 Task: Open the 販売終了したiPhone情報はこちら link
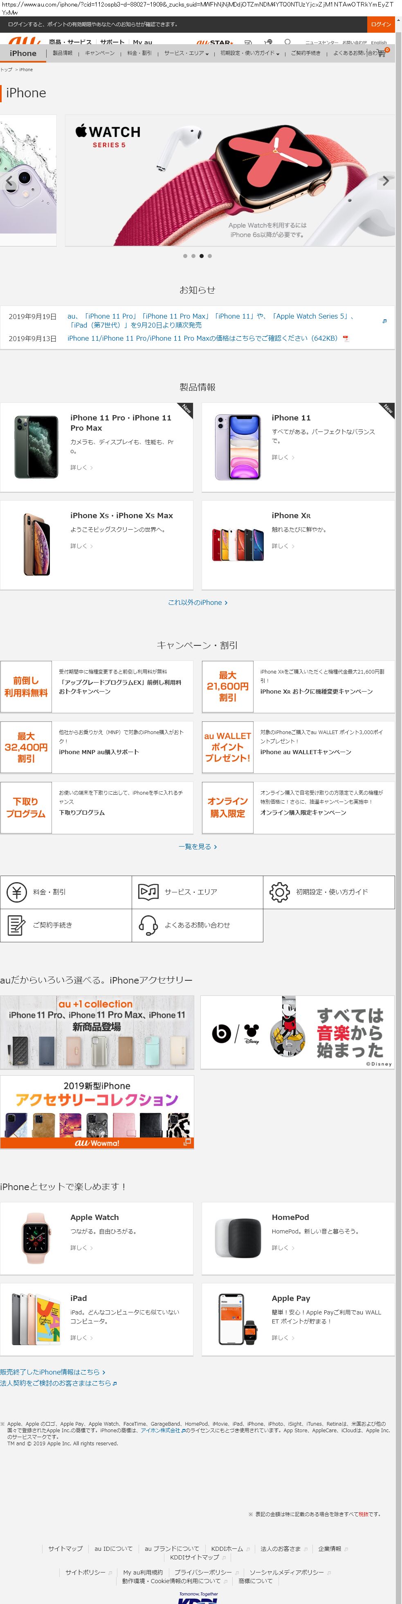53,1372
